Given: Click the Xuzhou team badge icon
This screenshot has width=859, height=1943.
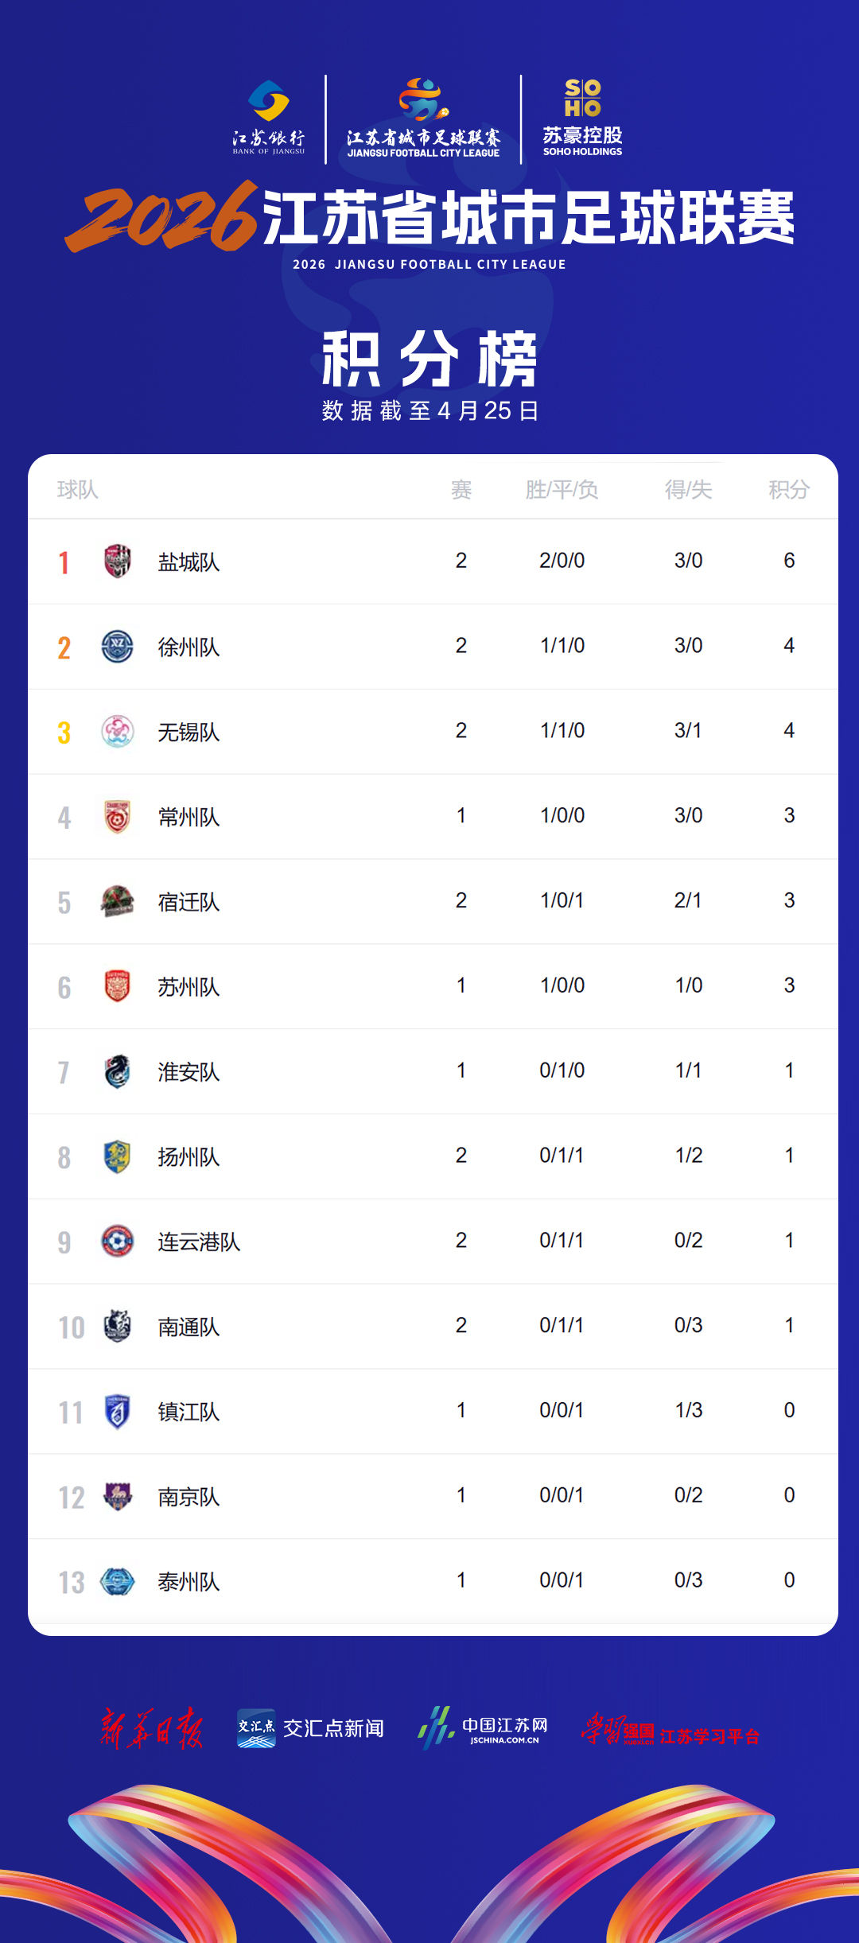Looking at the screenshot, I should coord(118,646).
